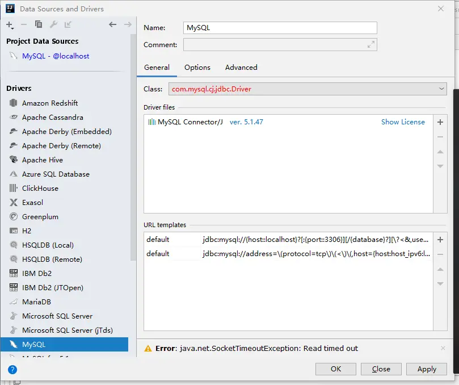
Task: Select the Amazon Redshift driver
Action: click(x=65, y=103)
